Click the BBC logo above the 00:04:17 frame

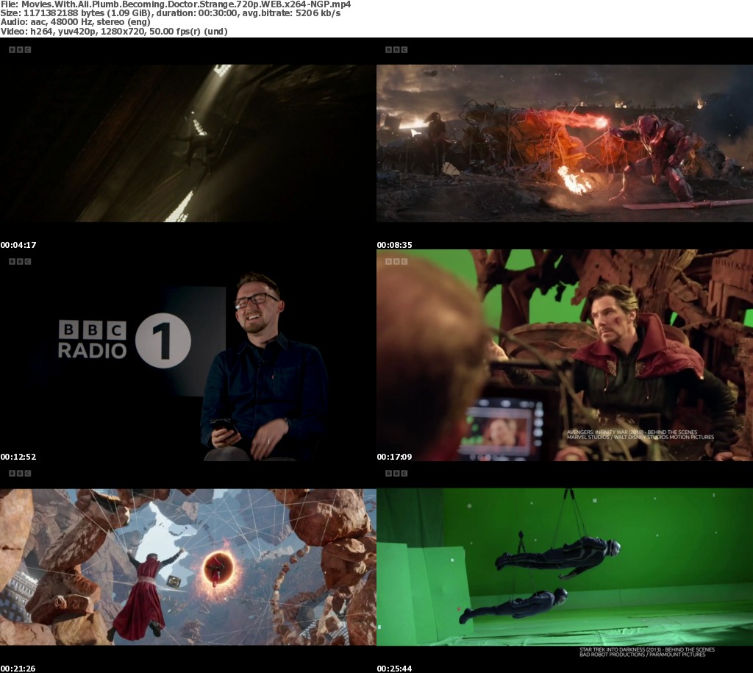click(20, 50)
